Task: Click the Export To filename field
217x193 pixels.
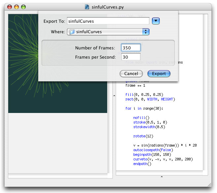Action: coord(108,21)
